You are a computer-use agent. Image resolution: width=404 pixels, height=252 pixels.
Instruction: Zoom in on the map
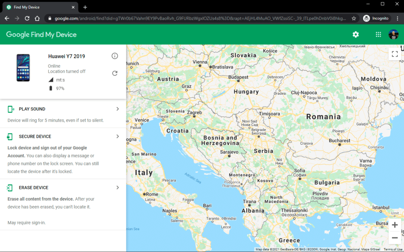395,225
